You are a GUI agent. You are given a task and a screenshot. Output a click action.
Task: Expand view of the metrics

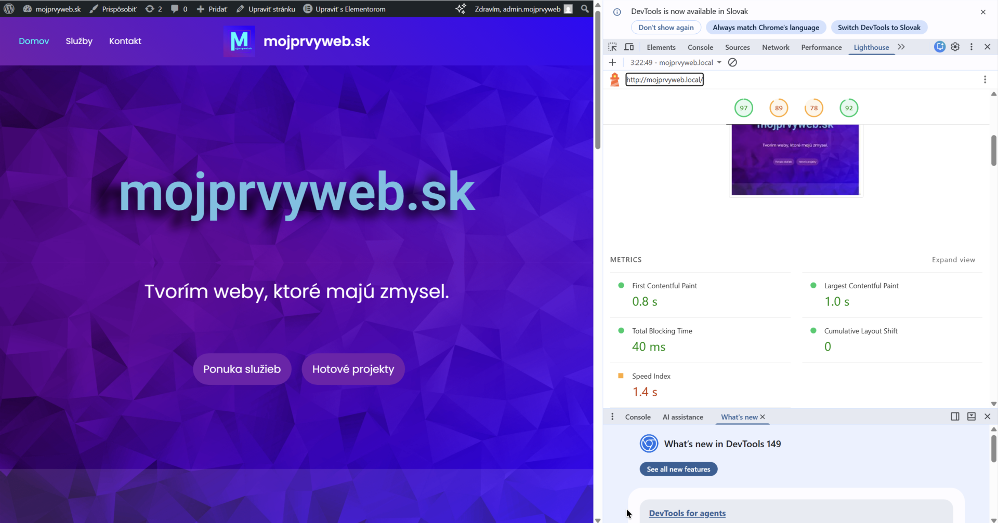[953, 260]
